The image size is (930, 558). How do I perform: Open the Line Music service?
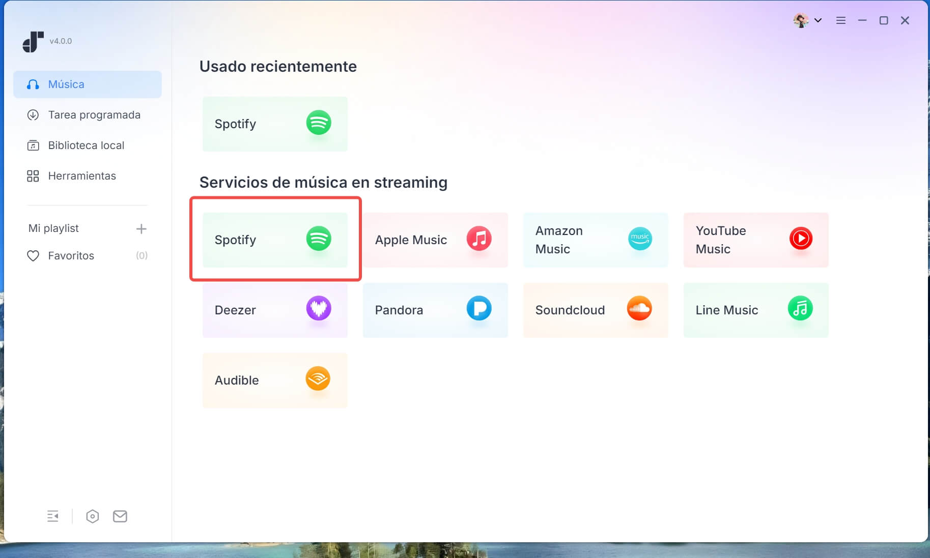755,310
